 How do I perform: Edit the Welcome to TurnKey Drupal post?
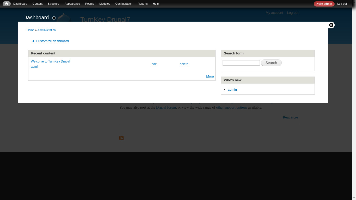(x=154, y=64)
